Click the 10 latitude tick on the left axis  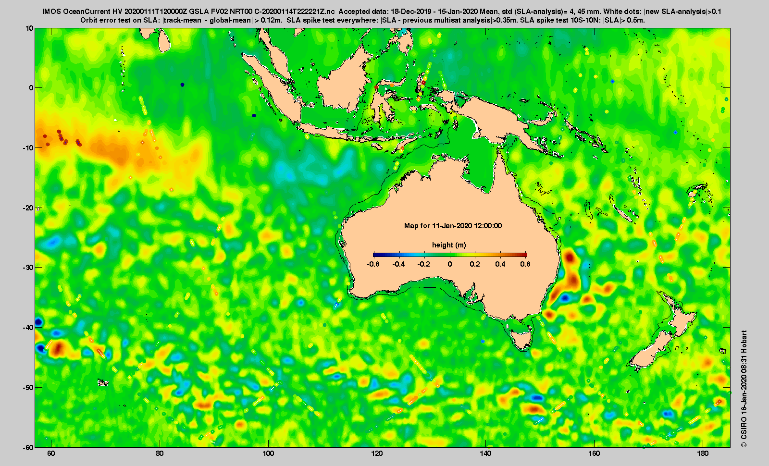(30, 28)
